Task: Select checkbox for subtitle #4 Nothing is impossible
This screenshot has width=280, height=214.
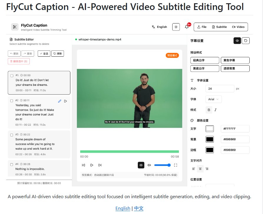Action: (x=11, y=164)
